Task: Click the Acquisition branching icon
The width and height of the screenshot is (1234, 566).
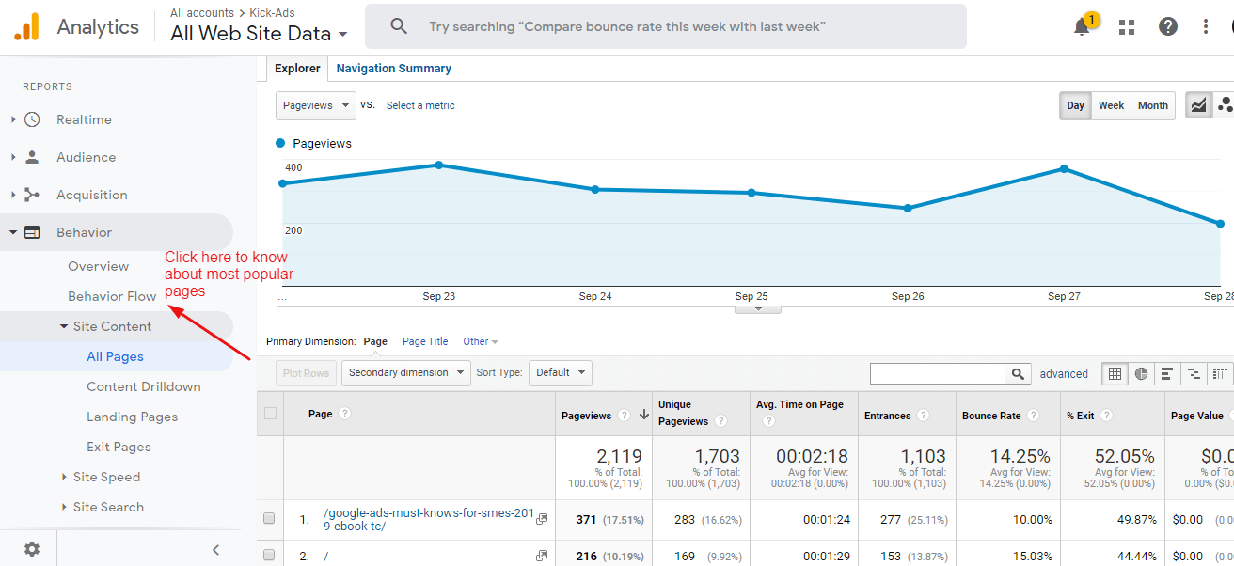Action: click(32, 195)
